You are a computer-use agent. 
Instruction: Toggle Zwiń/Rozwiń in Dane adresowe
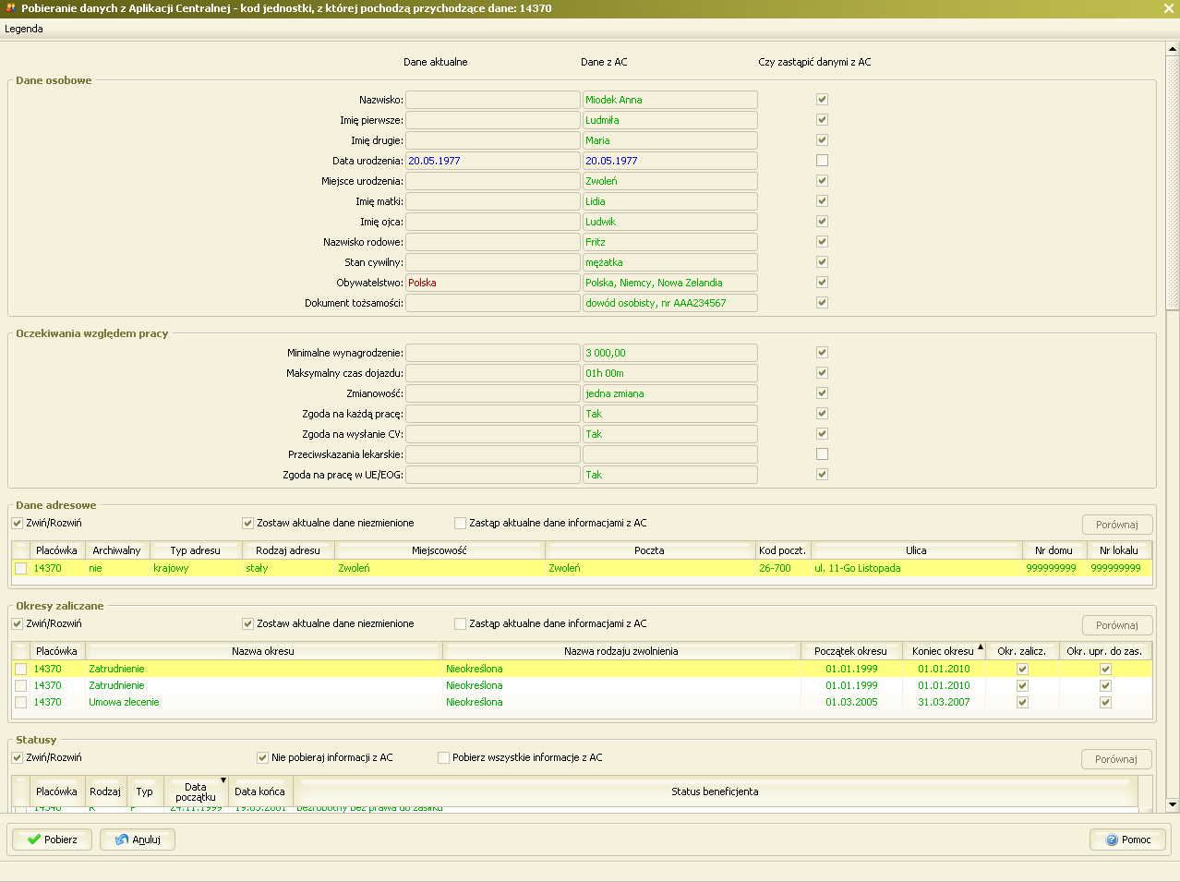point(18,523)
